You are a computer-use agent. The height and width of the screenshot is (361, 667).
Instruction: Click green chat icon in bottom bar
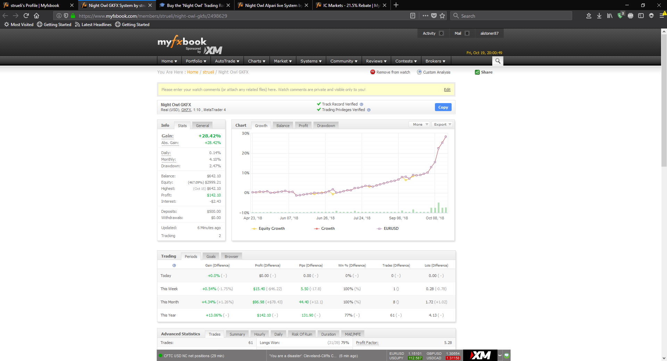coord(507,355)
